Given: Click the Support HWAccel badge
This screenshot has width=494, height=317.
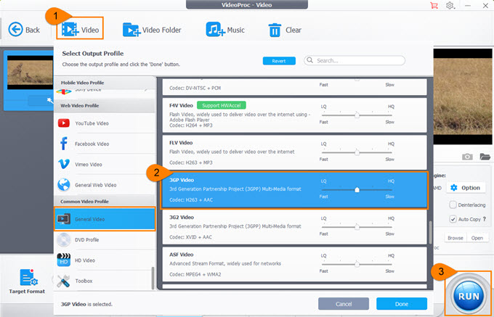Looking at the screenshot, I should click(221, 105).
